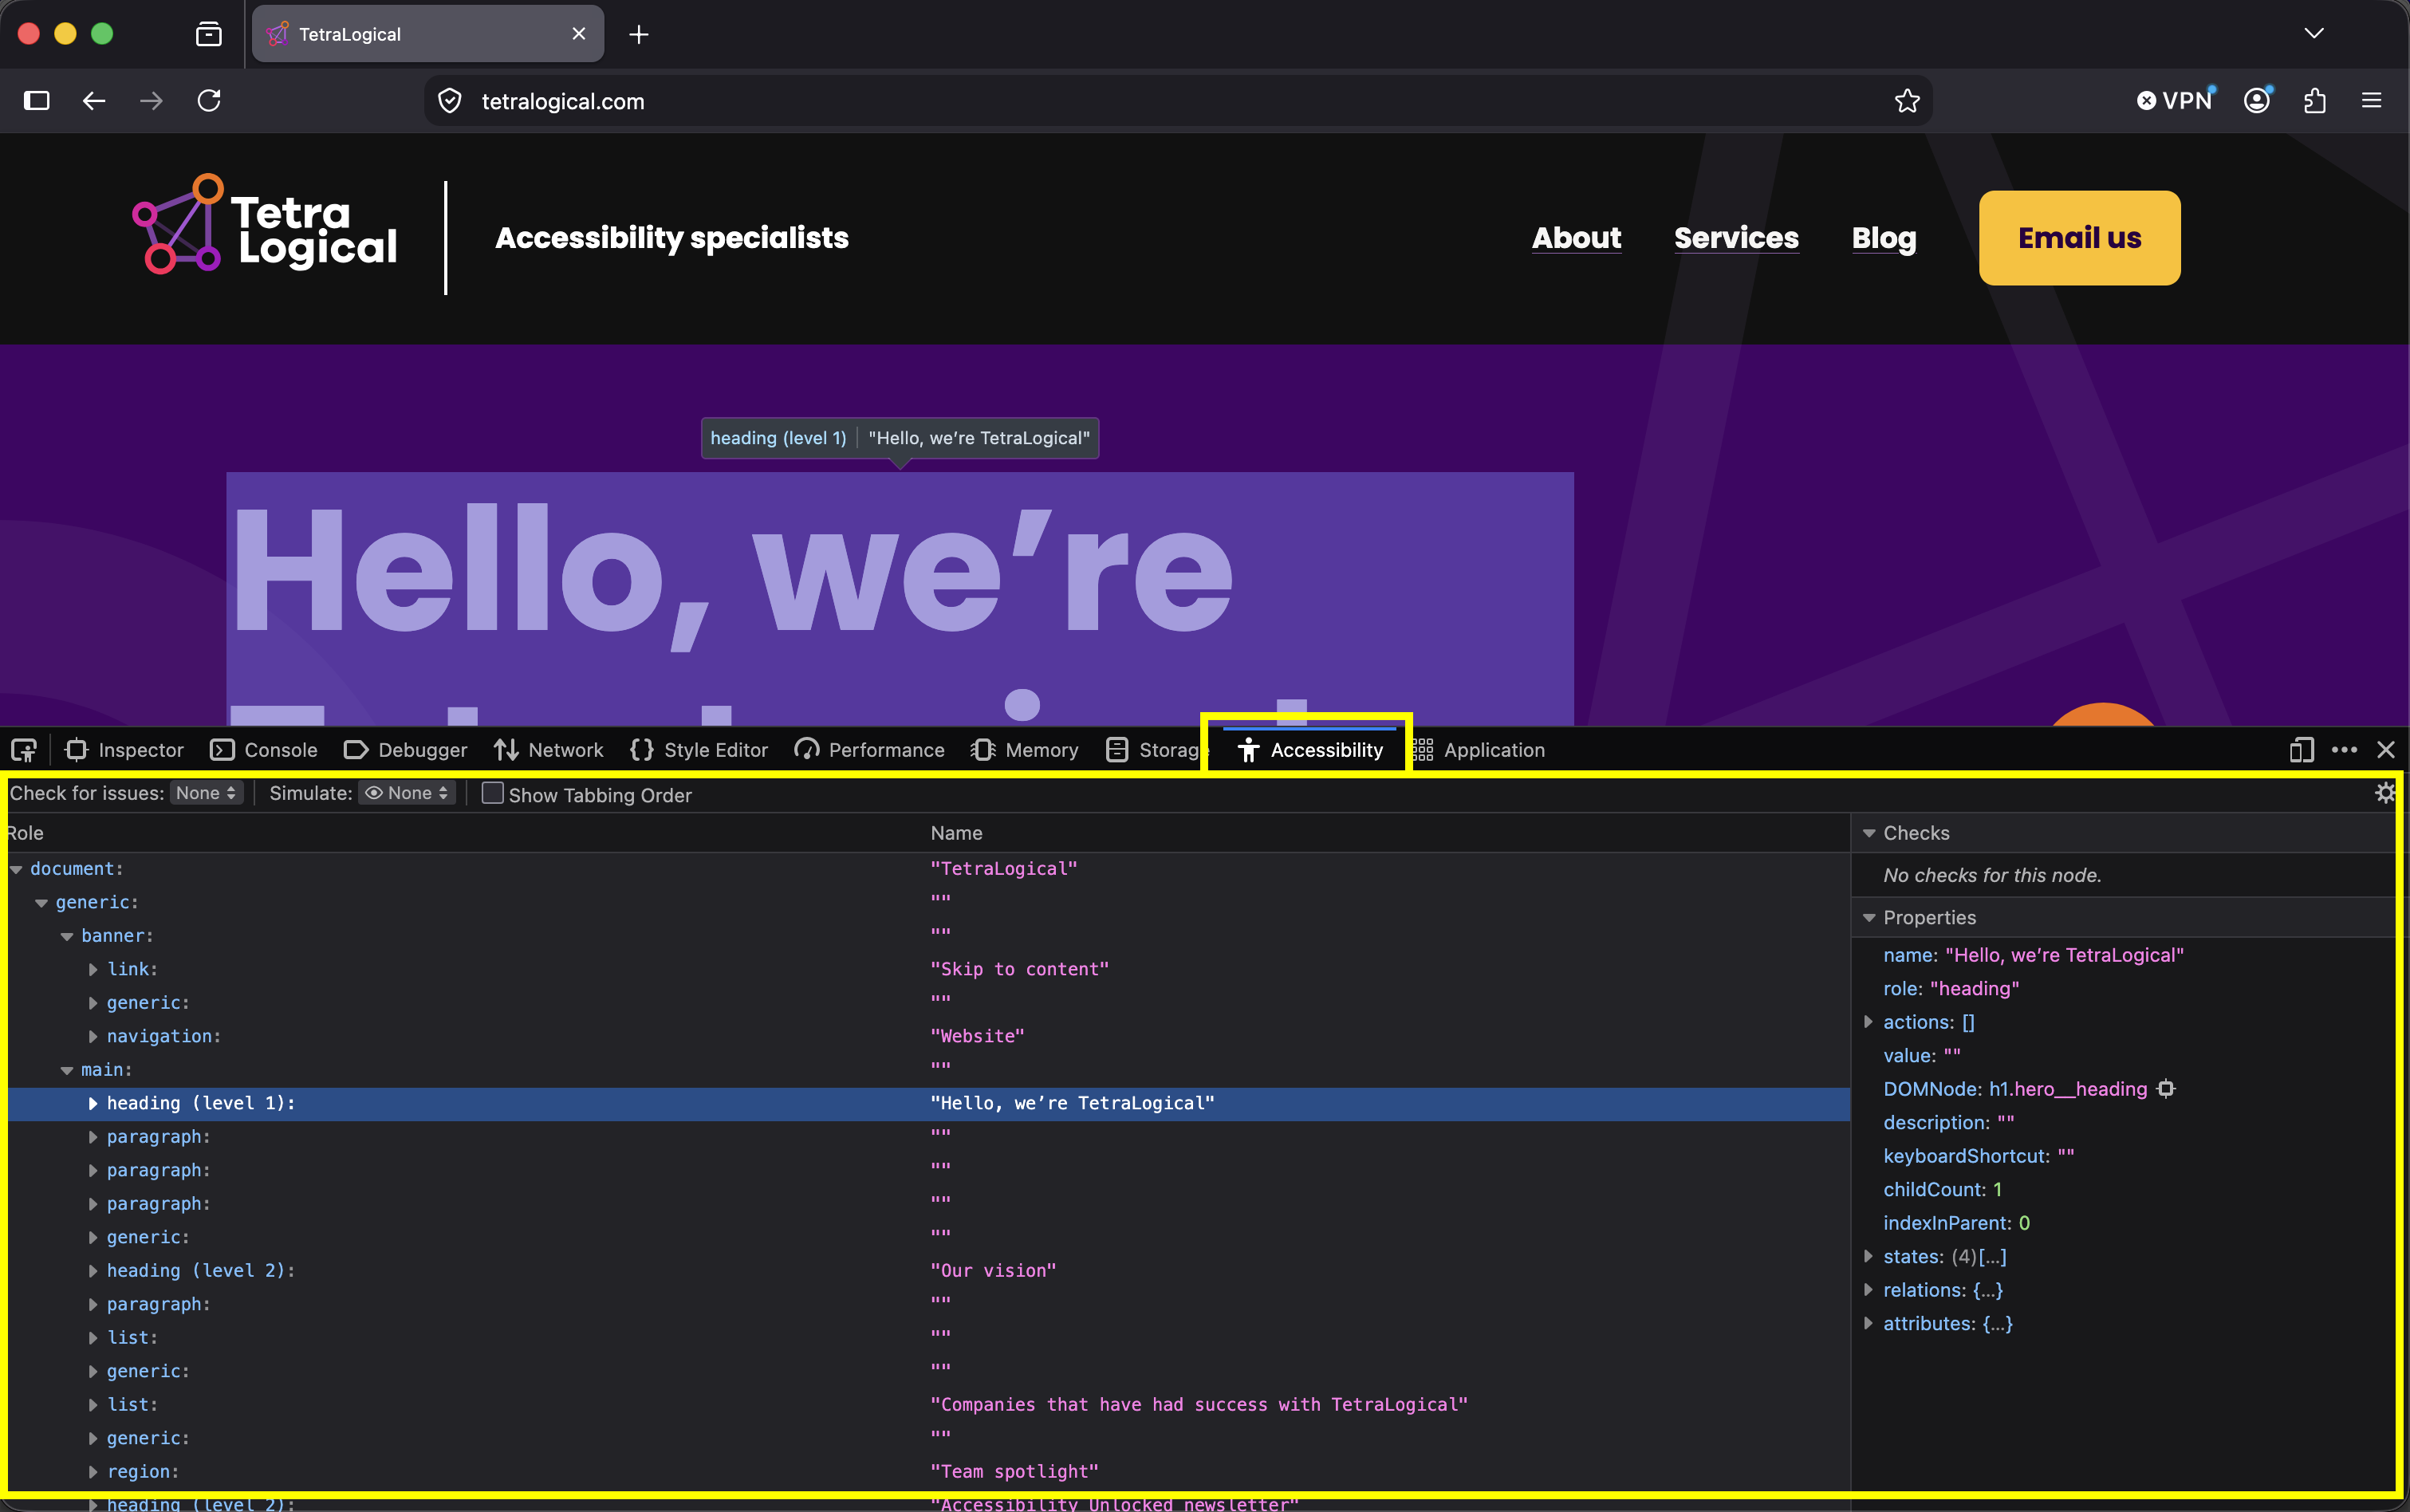Open the Performance tab
Screen dimensions: 2410x1512
tap(869, 750)
